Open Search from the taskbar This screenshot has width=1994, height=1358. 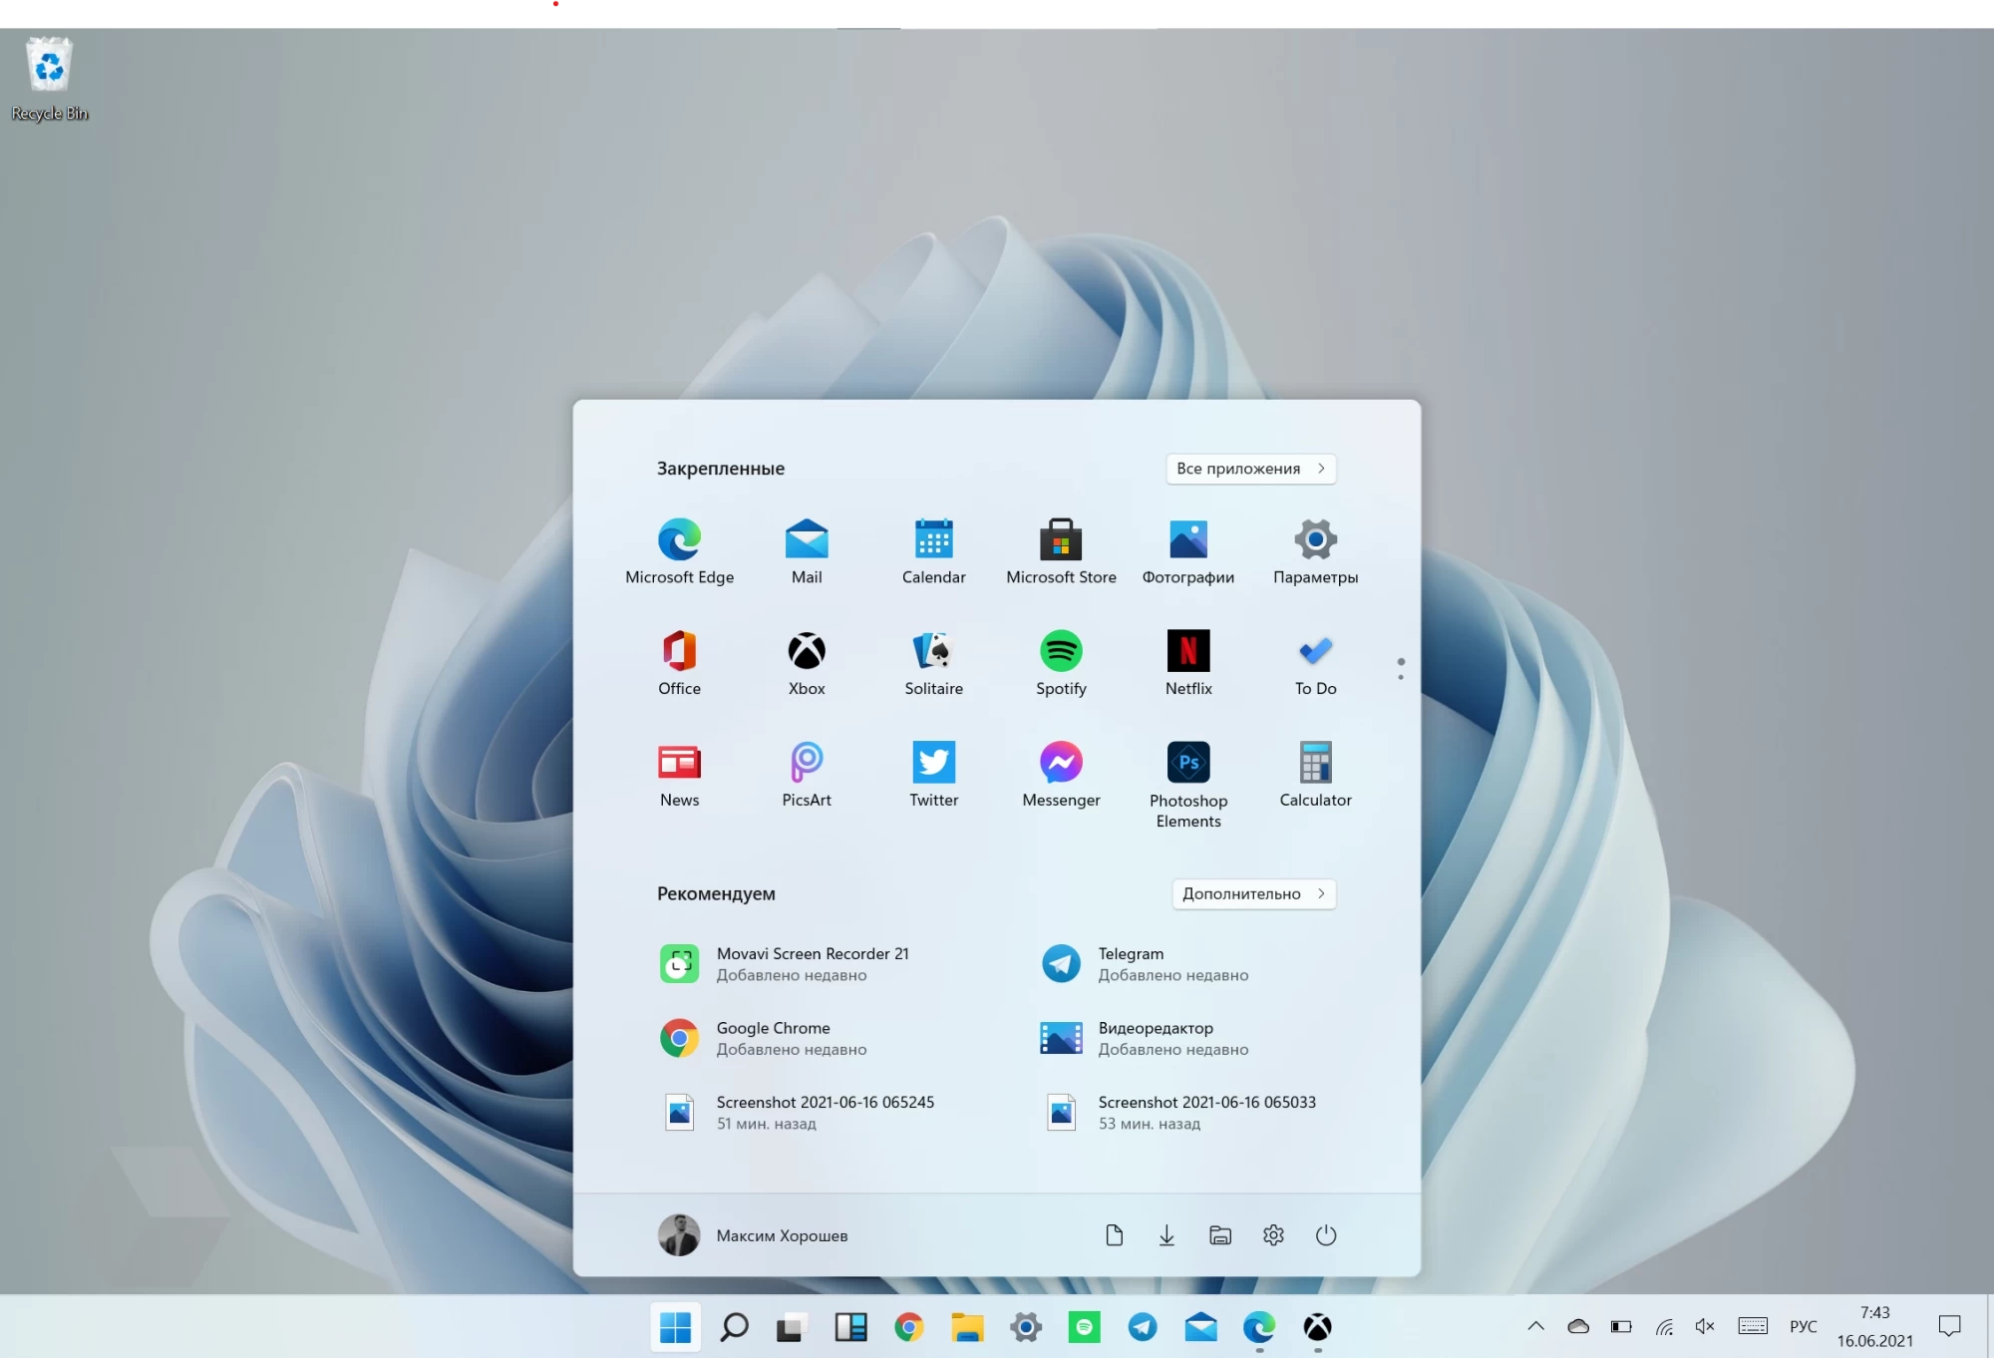click(x=734, y=1327)
